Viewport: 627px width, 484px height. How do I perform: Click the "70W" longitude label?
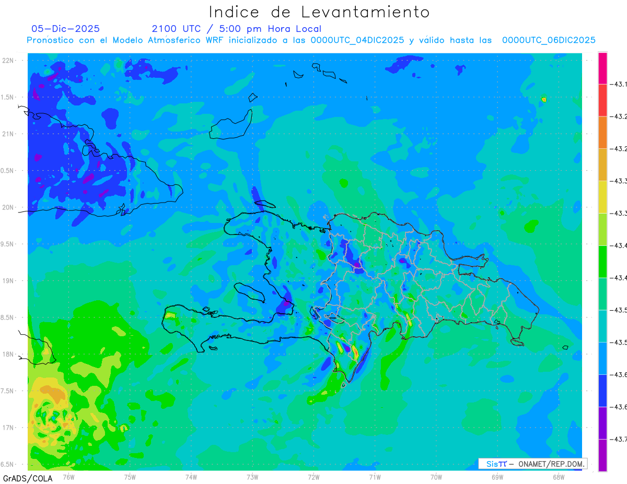point(436,477)
